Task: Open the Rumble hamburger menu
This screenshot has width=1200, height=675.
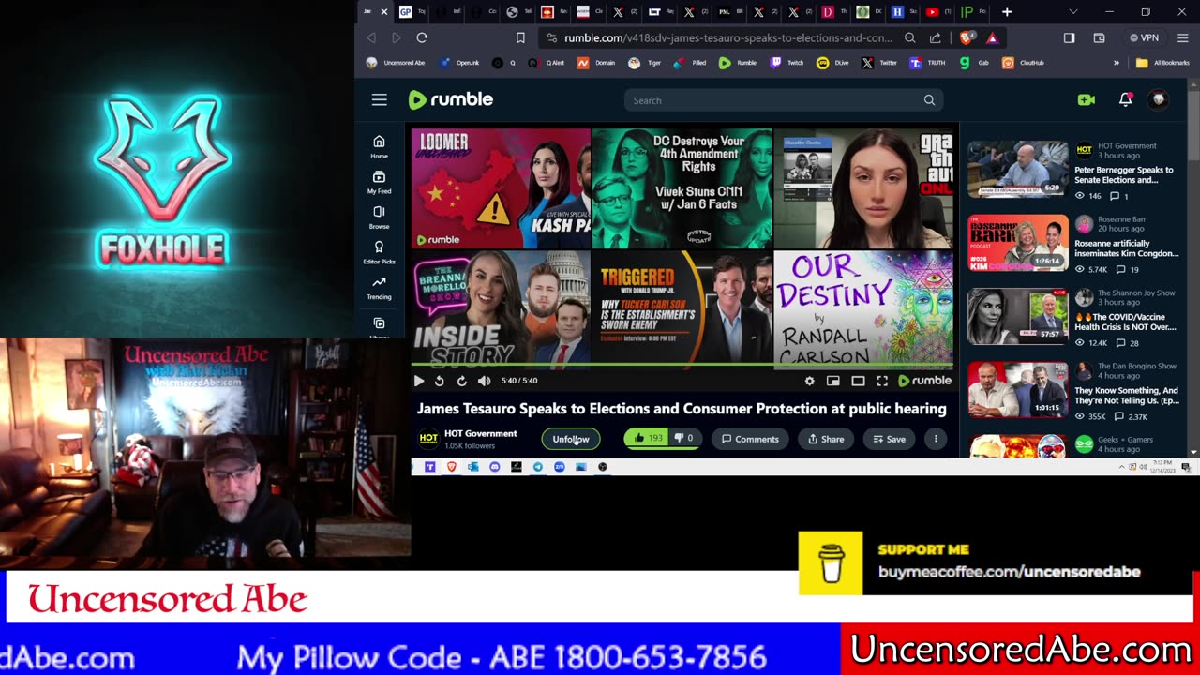Action: [379, 99]
